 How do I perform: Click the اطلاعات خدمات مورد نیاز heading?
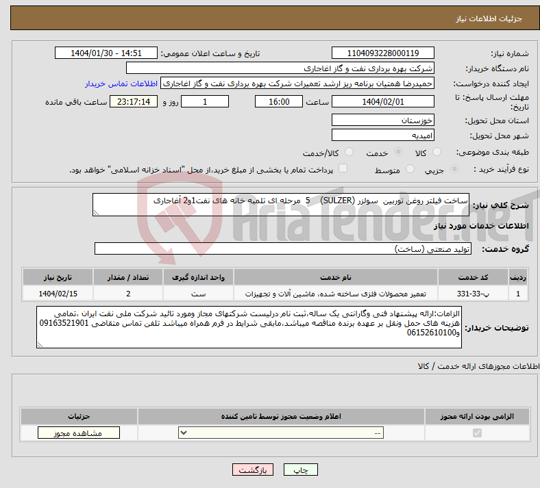tap(481, 226)
